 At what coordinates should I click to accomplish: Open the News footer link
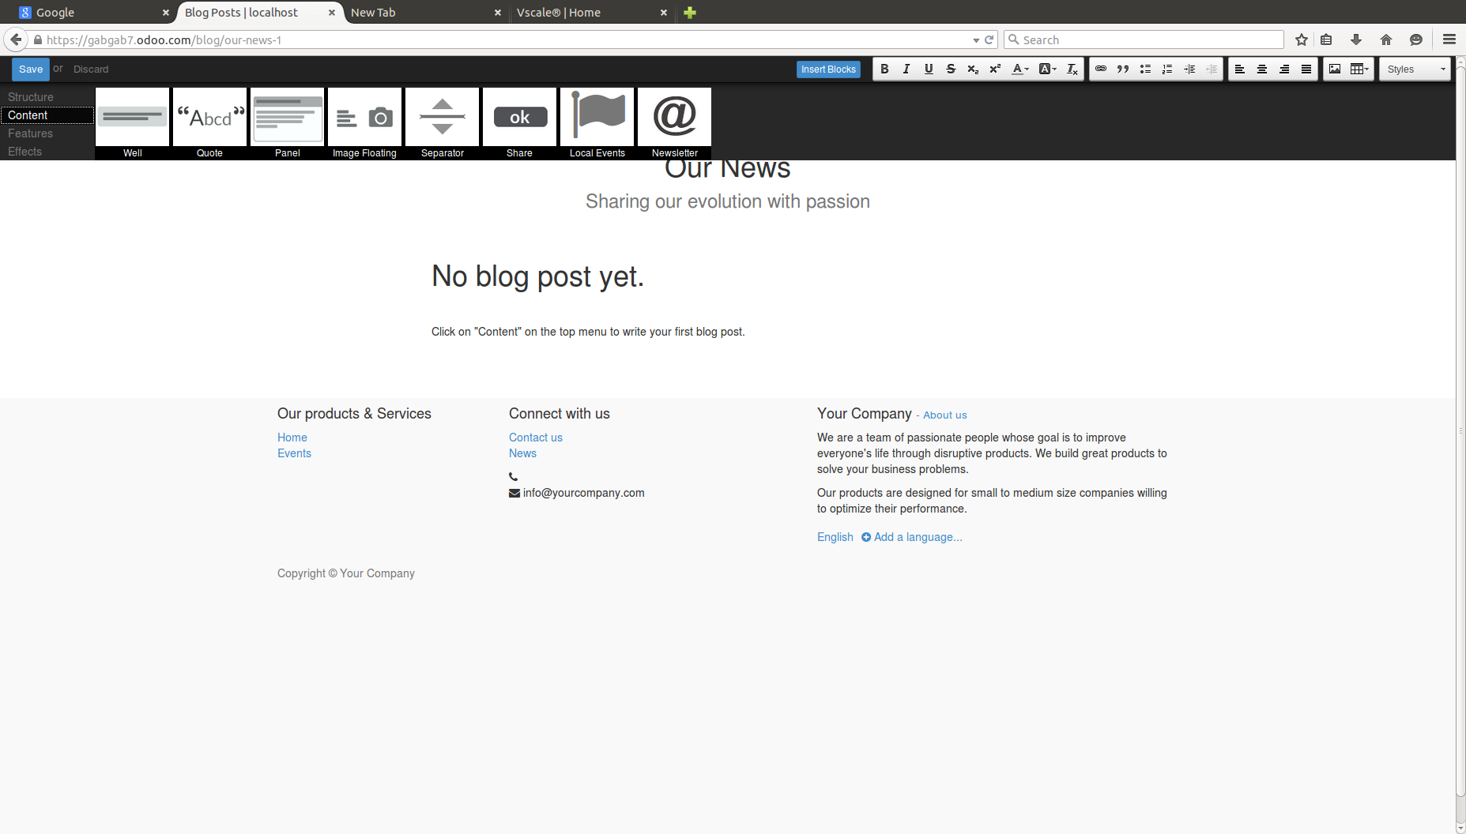click(x=522, y=453)
